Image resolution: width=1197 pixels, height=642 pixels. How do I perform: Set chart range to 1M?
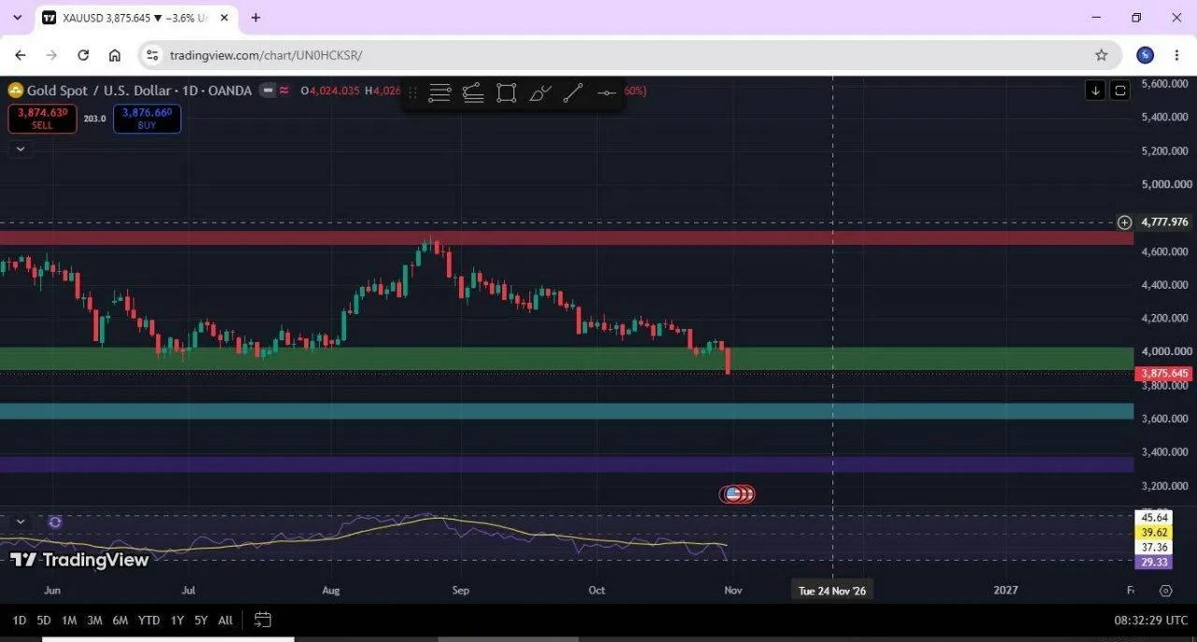click(69, 620)
